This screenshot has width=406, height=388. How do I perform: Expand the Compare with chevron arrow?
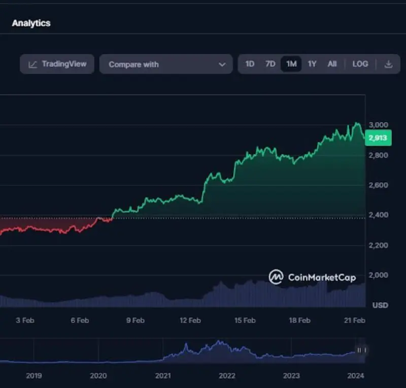222,64
